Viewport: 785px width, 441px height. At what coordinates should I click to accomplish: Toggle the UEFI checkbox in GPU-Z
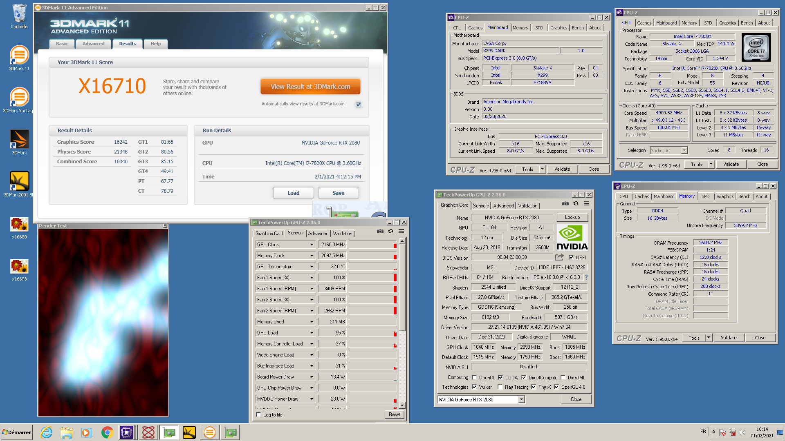click(x=571, y=257)
